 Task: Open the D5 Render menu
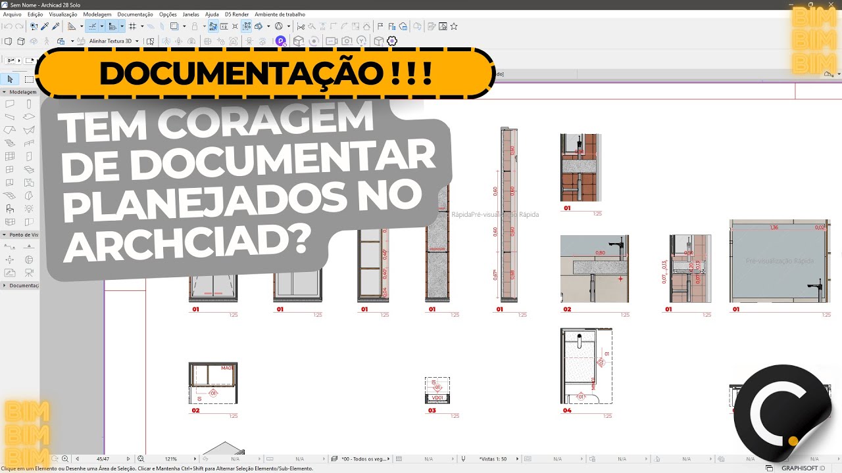coord(237,14)
